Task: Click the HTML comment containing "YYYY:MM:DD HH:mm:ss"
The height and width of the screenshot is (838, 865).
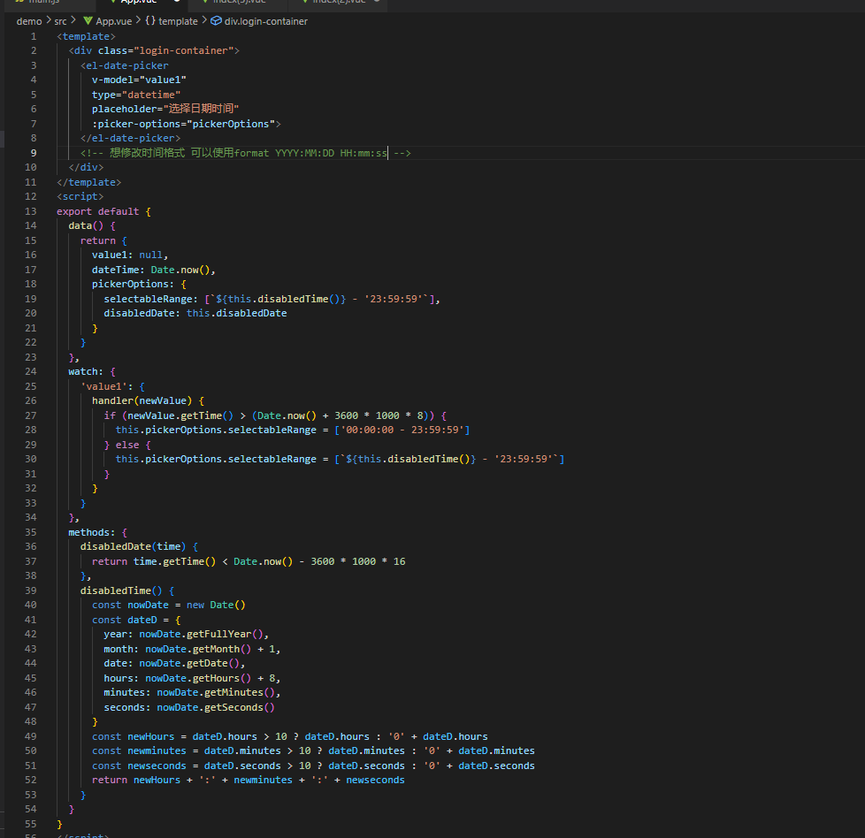Action: point(246,153)
